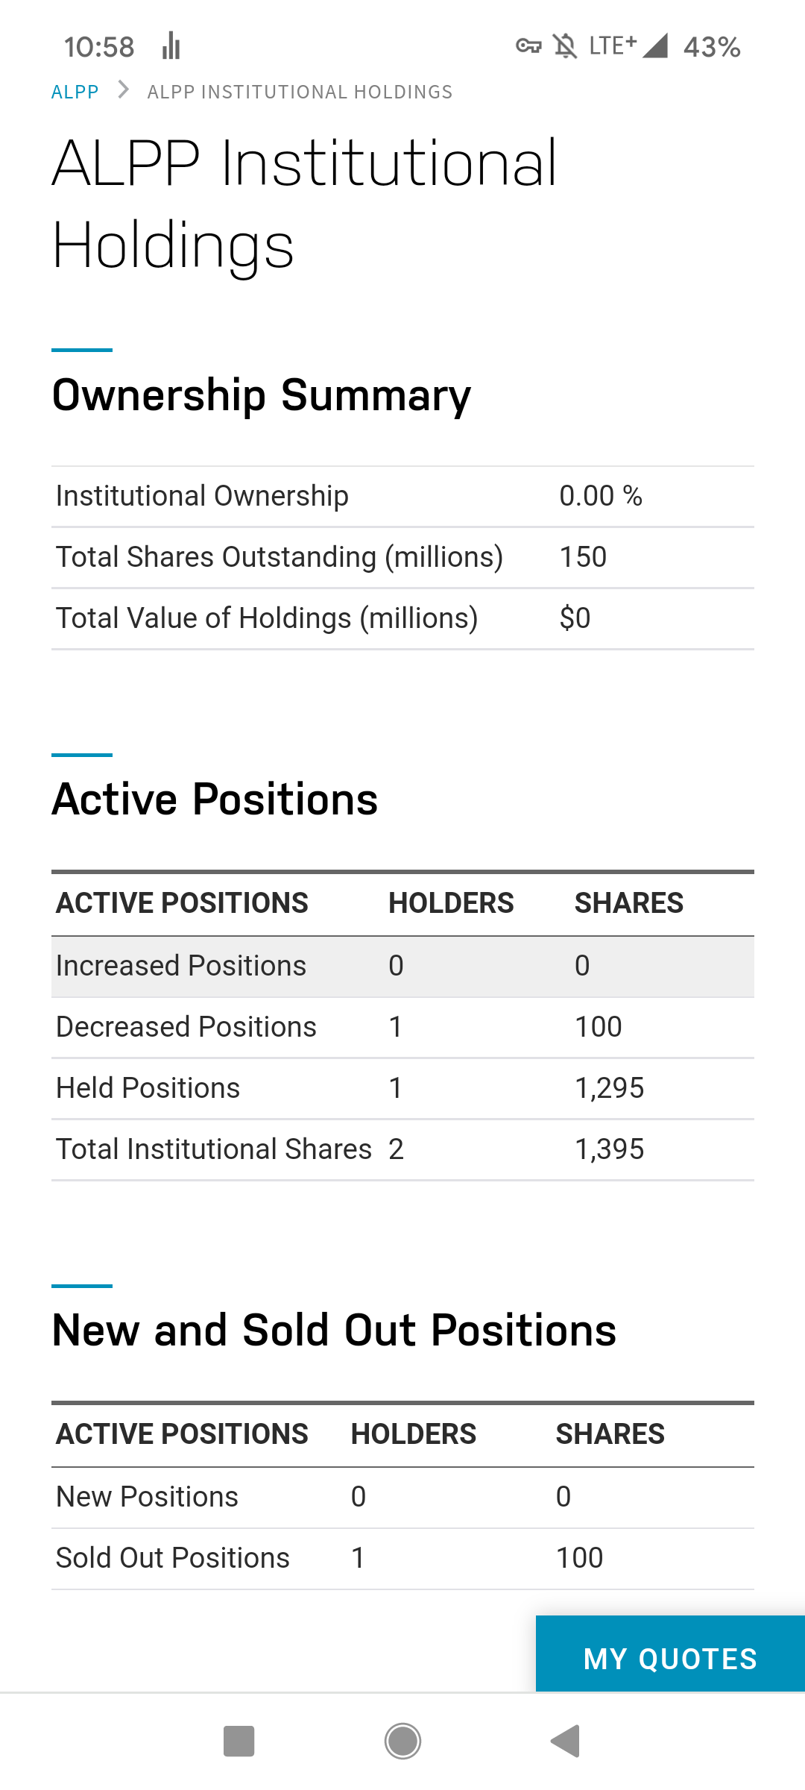Viewport: 805px width, 1790px height.
Task: Tap the ALPP breadcrumb link
Action: coord(75,92)
